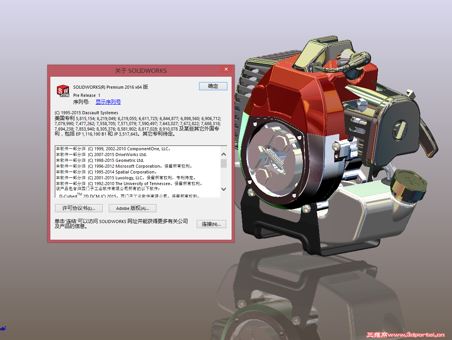
Task: Click the 确定 (OK) button
Action: pyautogui.click(x=213, y=86)
